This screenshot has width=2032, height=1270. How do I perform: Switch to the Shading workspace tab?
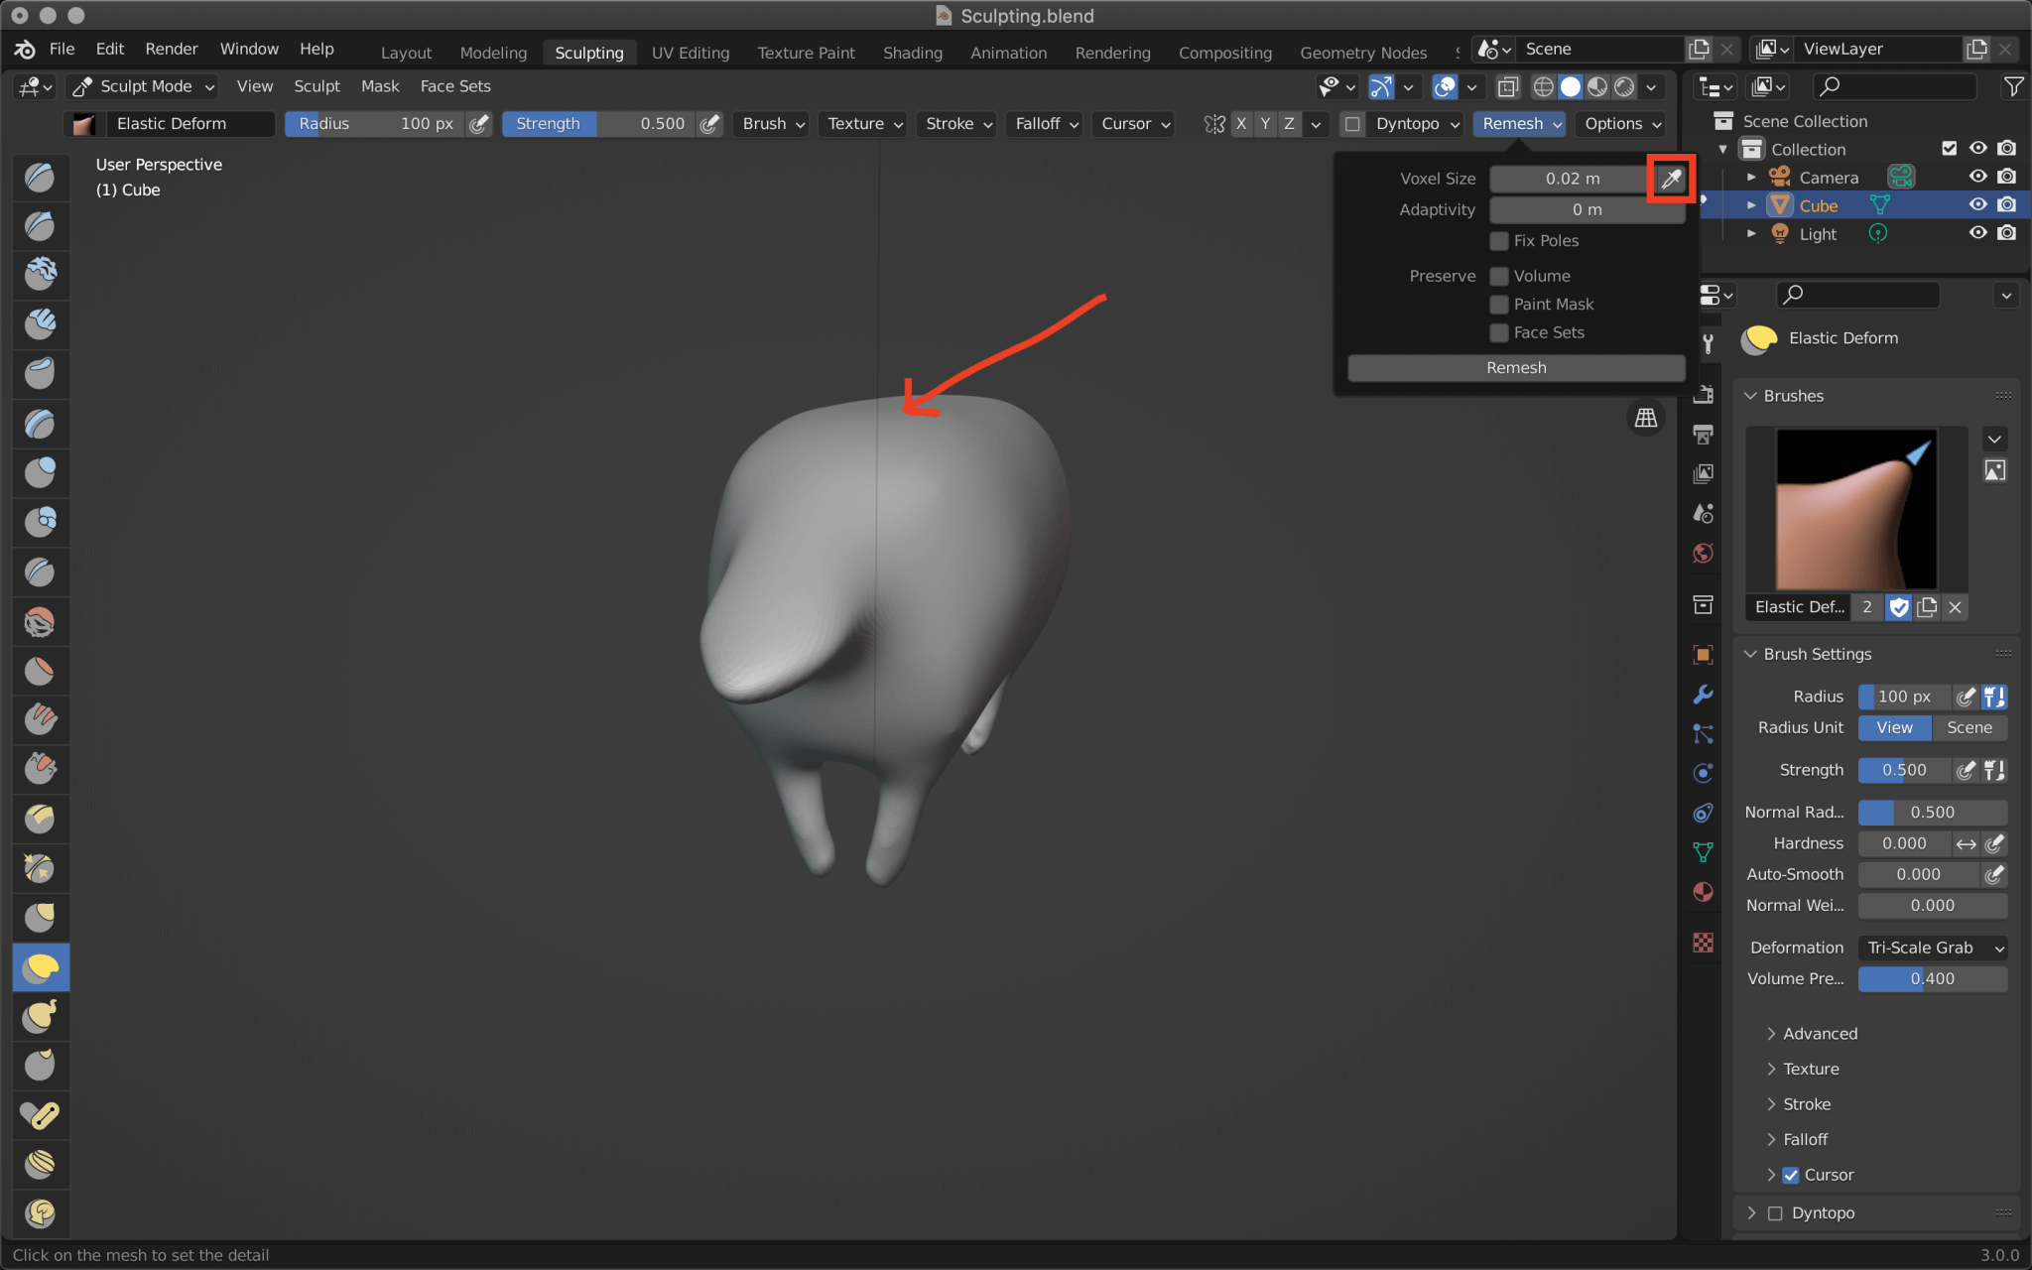click(x=912, y=52)
